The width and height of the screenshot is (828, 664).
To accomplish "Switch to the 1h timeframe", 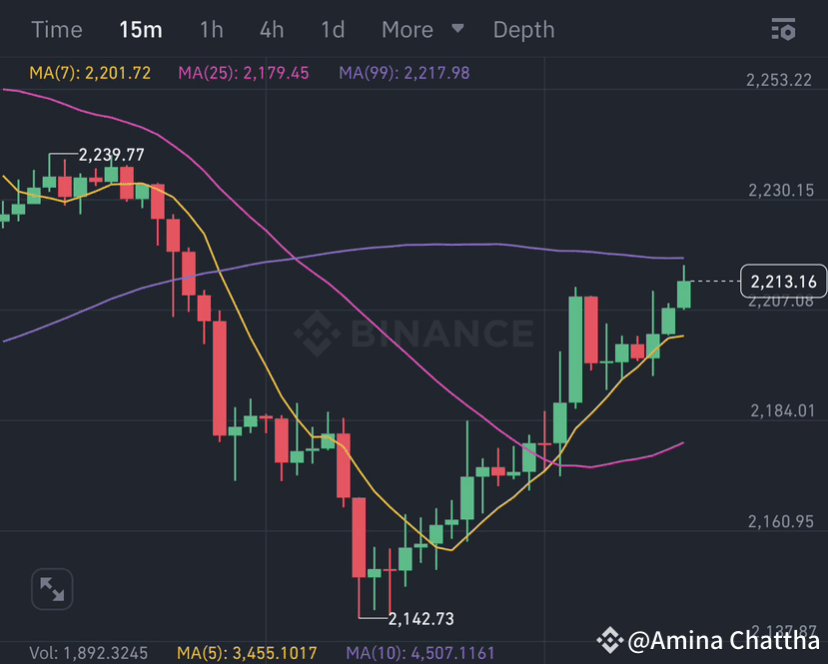I will click(x=211, y=29).
